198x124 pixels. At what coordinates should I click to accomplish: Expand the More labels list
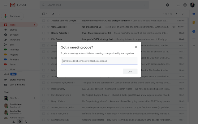coord(12,69)
